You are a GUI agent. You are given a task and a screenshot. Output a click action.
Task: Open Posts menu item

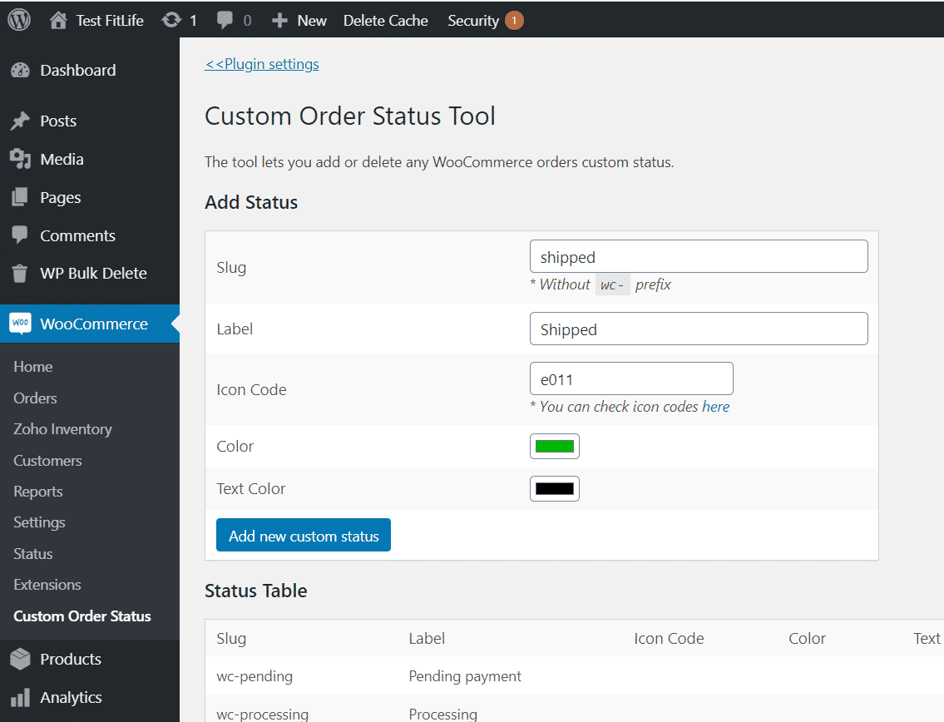[x=58, y=121]
